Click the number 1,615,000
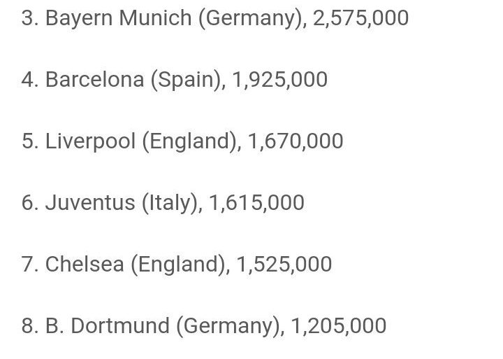The width and height of the screenshot is (503, 359). coord(256,203)
